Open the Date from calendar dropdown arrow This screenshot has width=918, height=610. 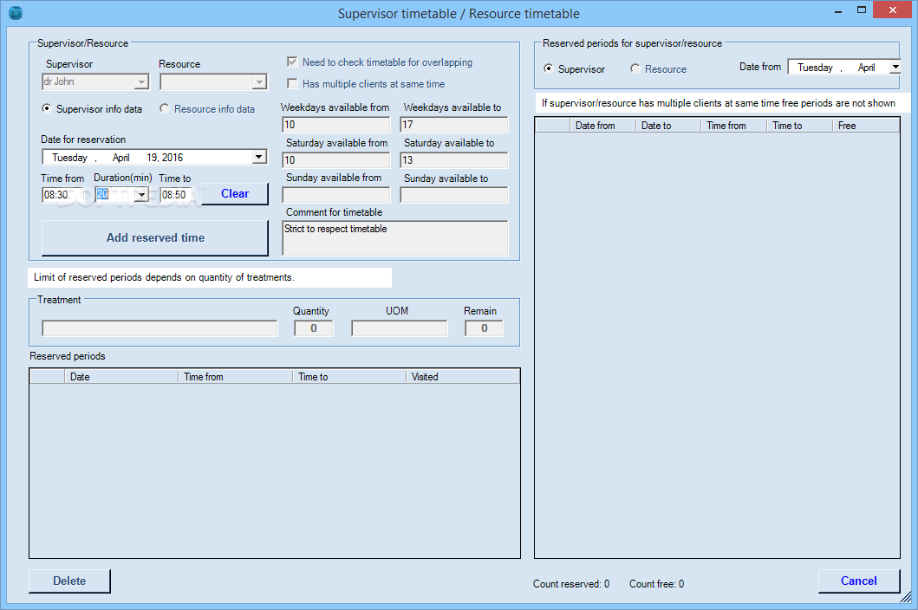point(895,67)
